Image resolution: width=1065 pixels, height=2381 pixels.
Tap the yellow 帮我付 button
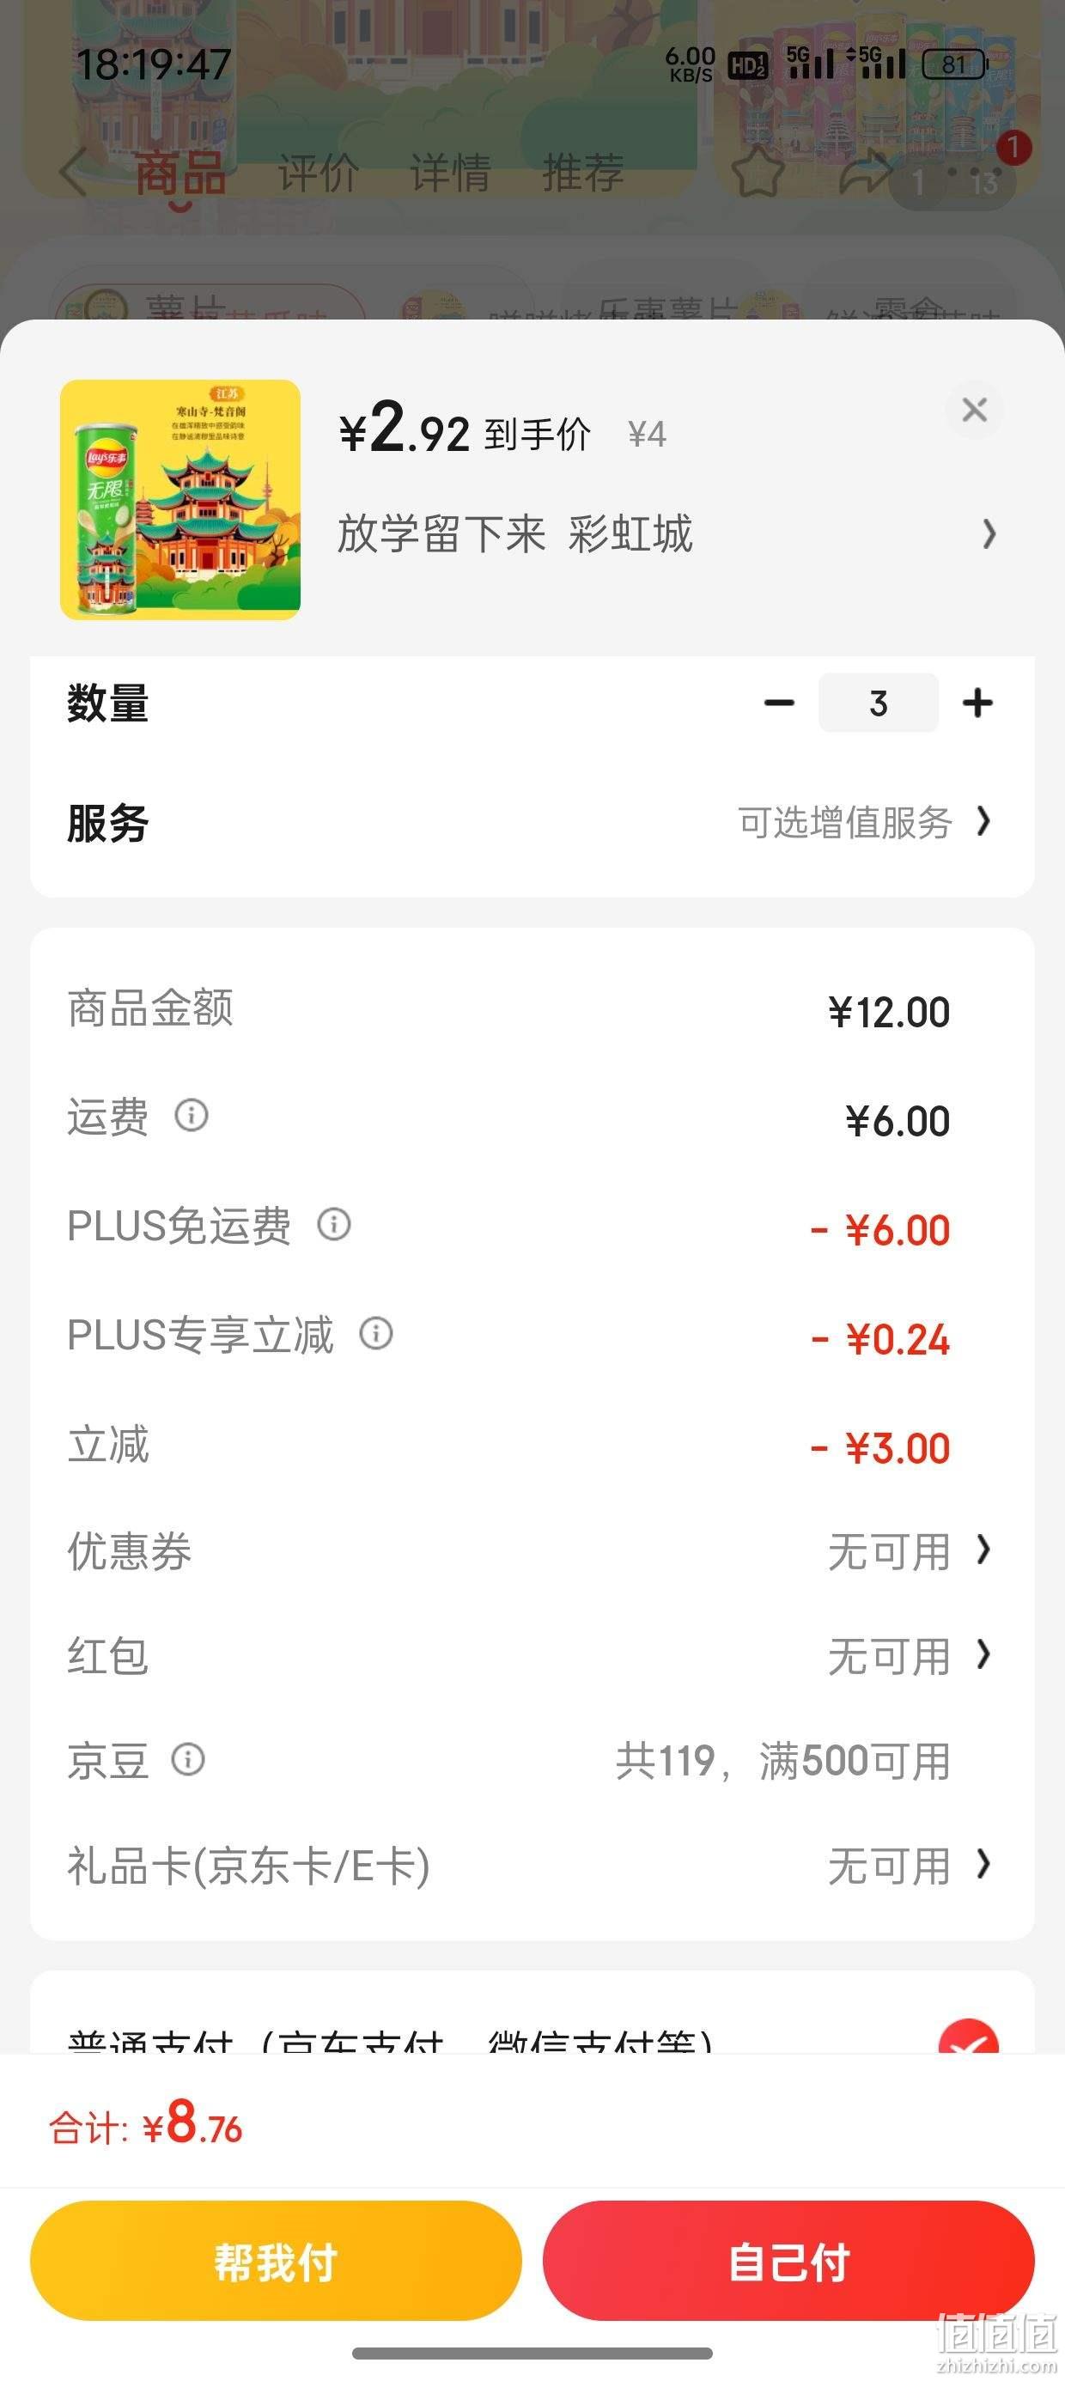(x=276, y=2261)
